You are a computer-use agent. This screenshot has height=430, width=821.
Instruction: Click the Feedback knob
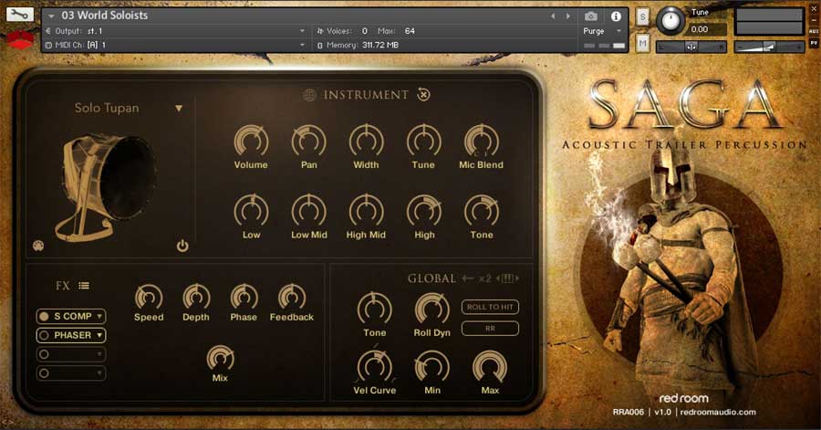click(x=292, y=298)
